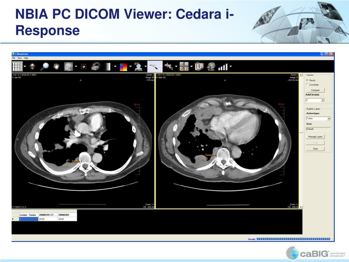Screen dimensions: 349x262
Task: Click the User Default field
Action: coord(318,129)
